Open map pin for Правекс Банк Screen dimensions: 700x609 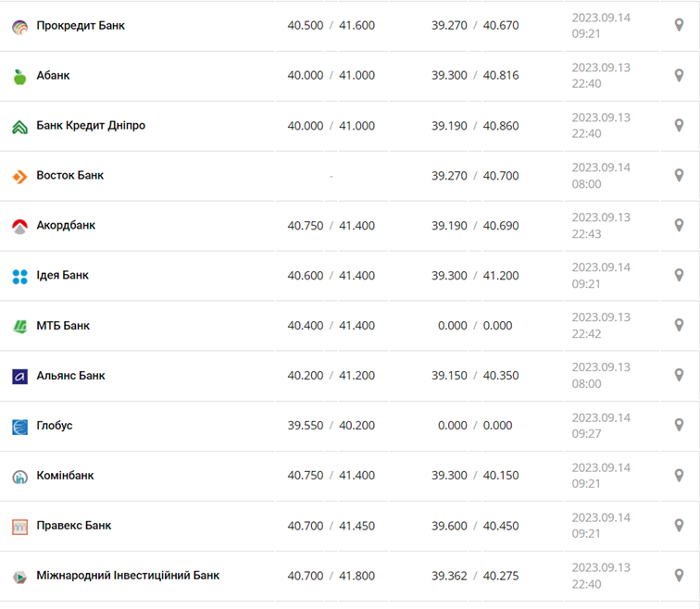coord(679,525)
